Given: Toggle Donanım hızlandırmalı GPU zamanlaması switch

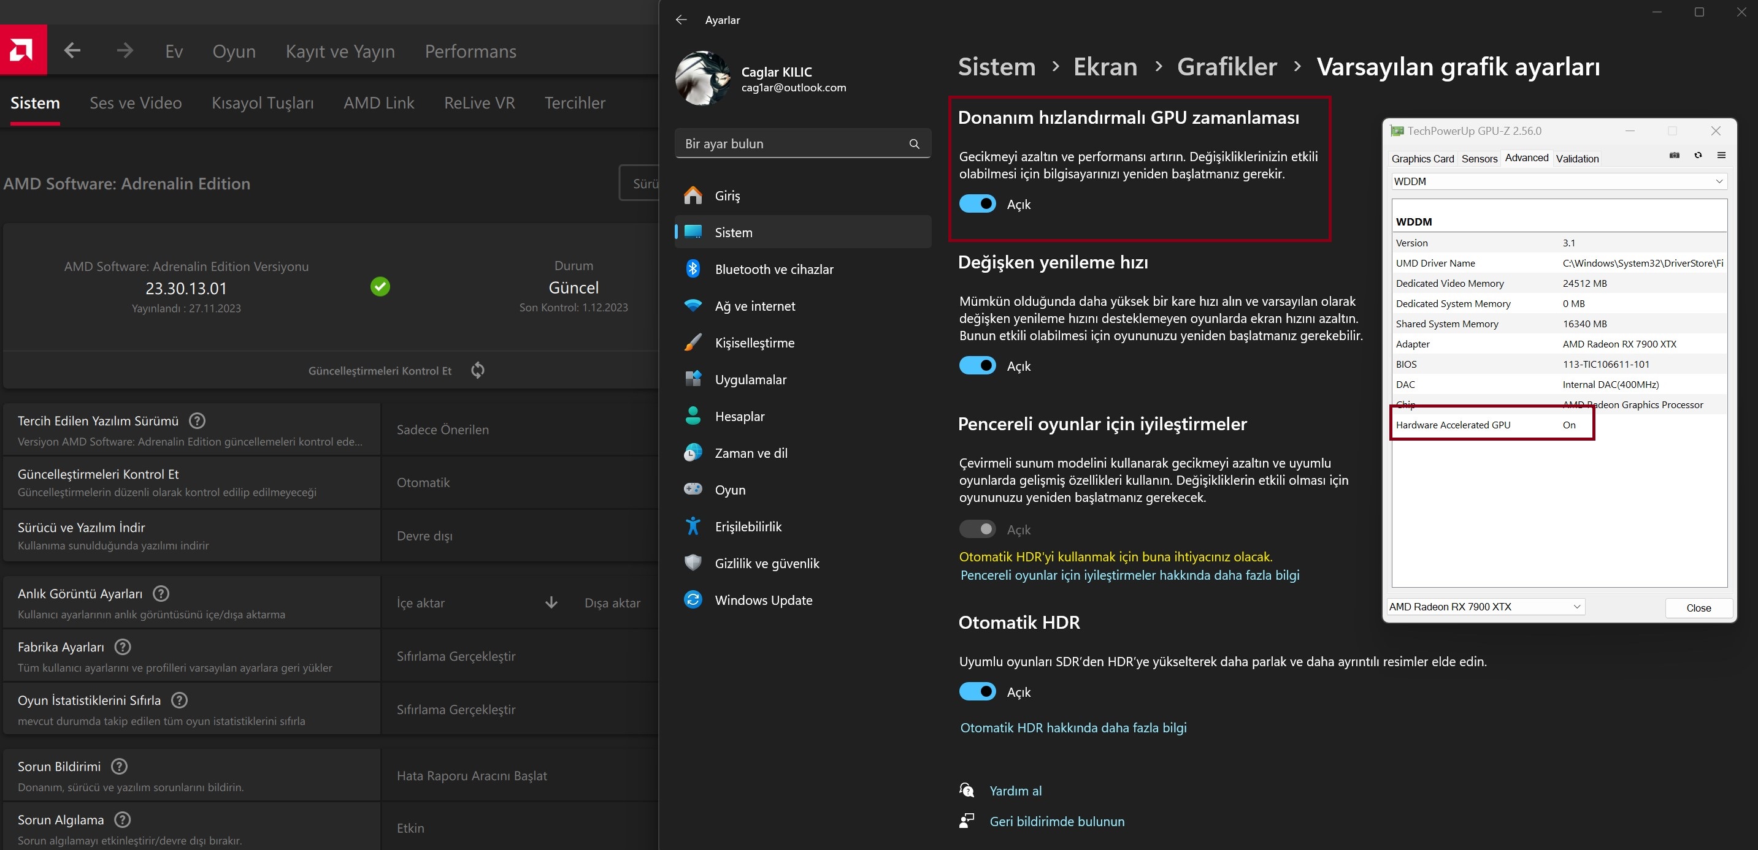Looking at the screenshot, I should (x=977, y=204).
